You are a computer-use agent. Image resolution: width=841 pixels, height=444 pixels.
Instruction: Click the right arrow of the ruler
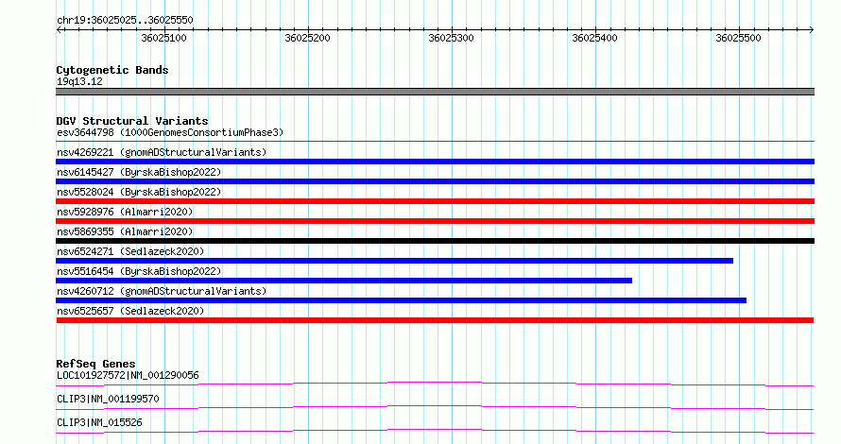(812, 30)
